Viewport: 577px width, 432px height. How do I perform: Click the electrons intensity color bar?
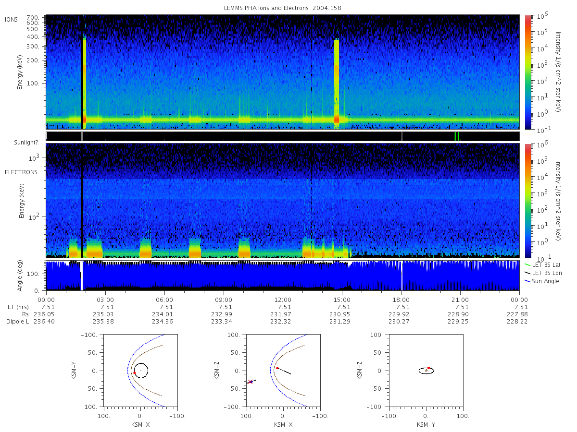click(x=527, y=201)
